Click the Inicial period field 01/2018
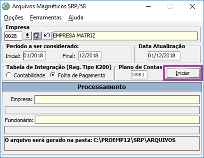Screen dimensions: 204x158 [x=35, y=56]
